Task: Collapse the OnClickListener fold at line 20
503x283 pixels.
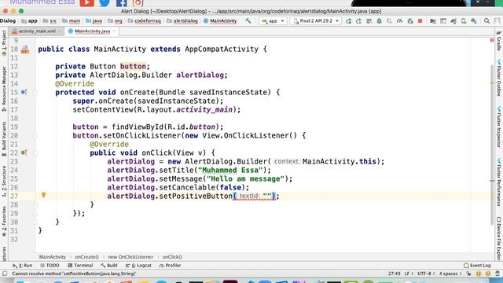Action: point(35,136)
